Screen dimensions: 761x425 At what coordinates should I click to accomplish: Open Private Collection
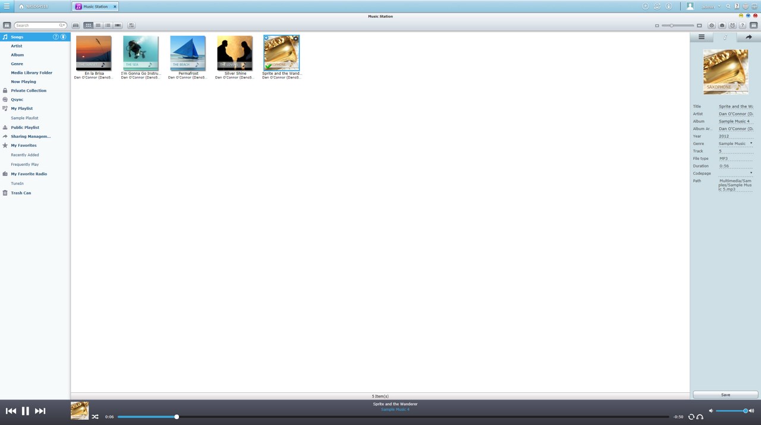point(29,90)
